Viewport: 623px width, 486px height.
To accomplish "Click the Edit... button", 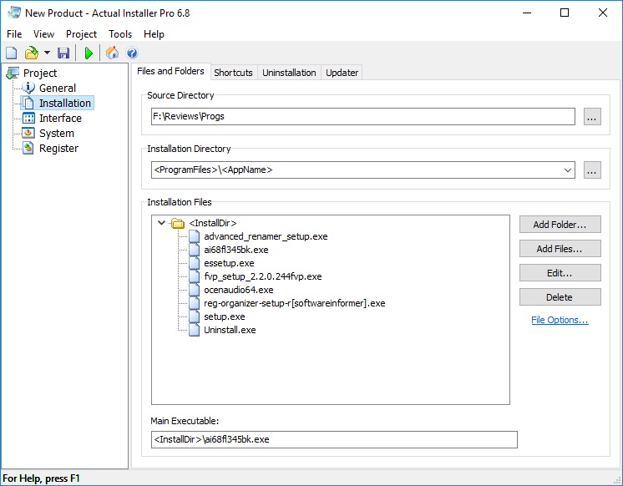I will pyautogui.click(x=560, y=273).
